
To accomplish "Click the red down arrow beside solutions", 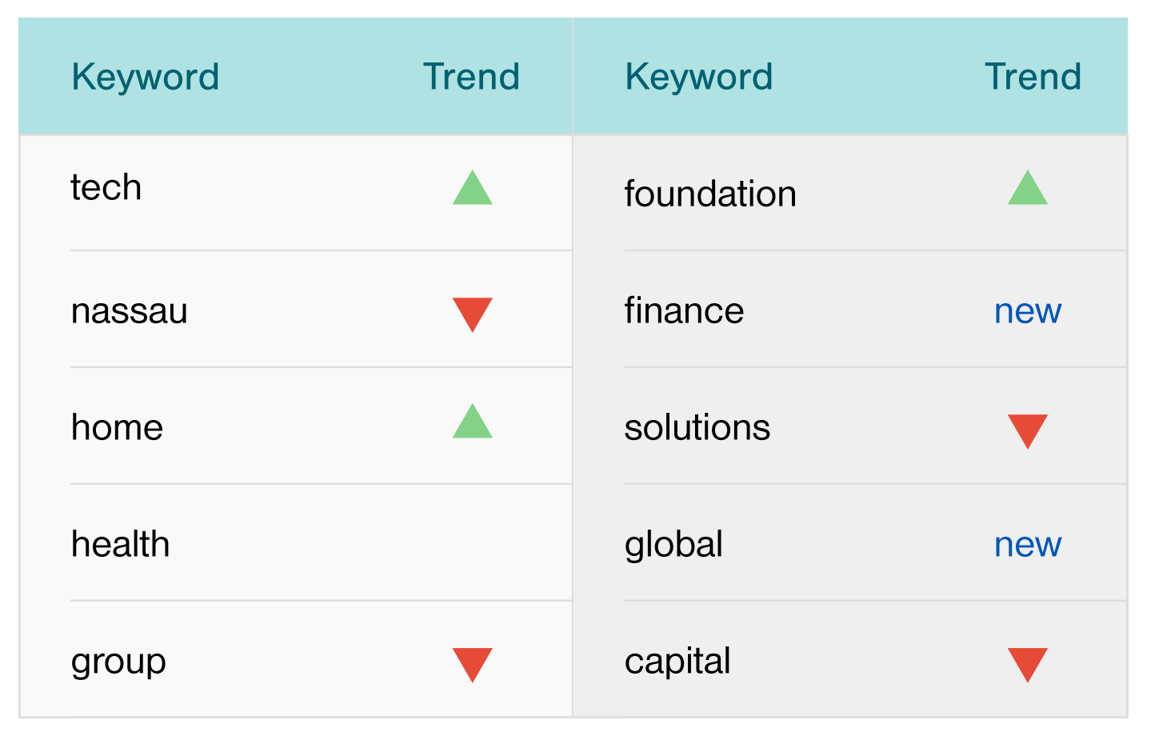I will coord(1027,430).
